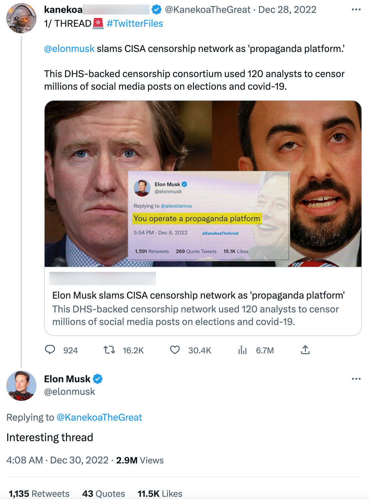The image size is (369, 499).
Task: Click the @elonmusk mention in the tweet text
Action: (68, 48)
